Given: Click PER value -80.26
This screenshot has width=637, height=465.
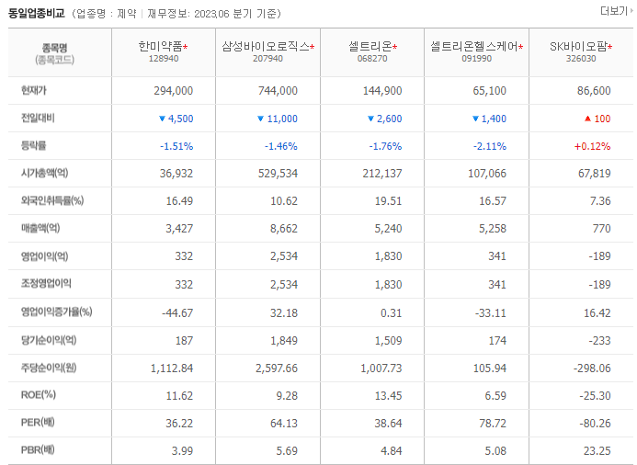Looking at the screenshot, I should coord(595,423).
